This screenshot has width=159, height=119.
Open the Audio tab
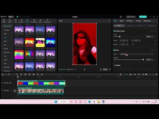[x=10, y=21]
